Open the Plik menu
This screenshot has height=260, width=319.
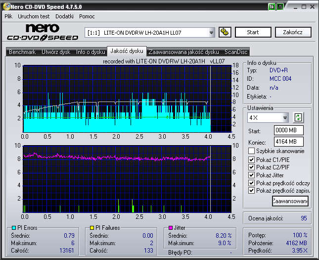[8, 16]
